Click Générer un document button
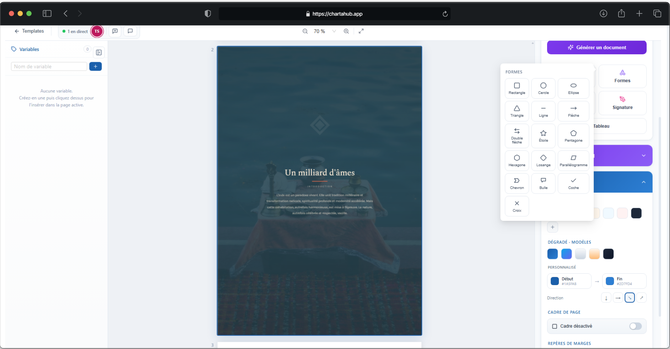 (x=597, y=48)
